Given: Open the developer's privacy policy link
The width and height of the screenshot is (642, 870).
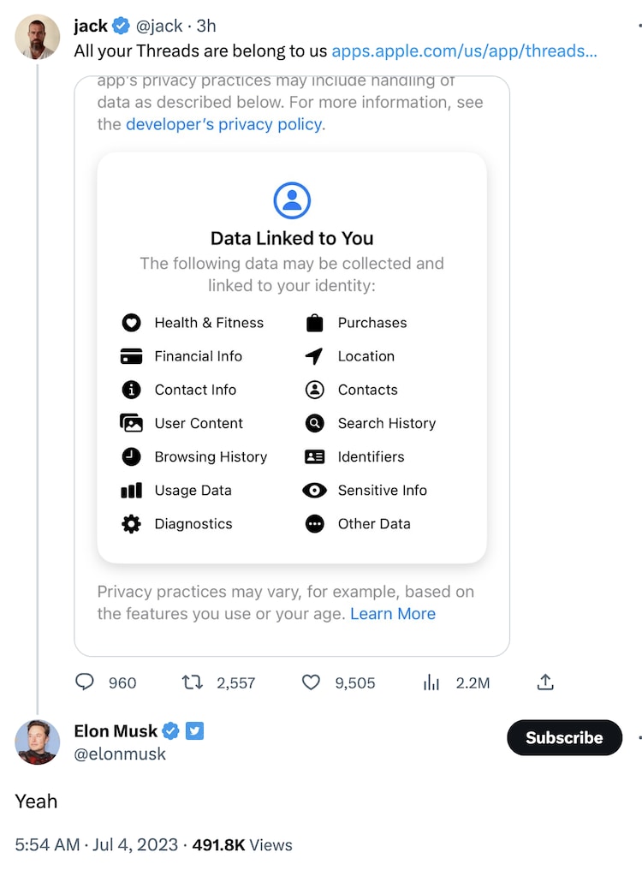Looking at the screenshot, I should click(x=224, y=124).
